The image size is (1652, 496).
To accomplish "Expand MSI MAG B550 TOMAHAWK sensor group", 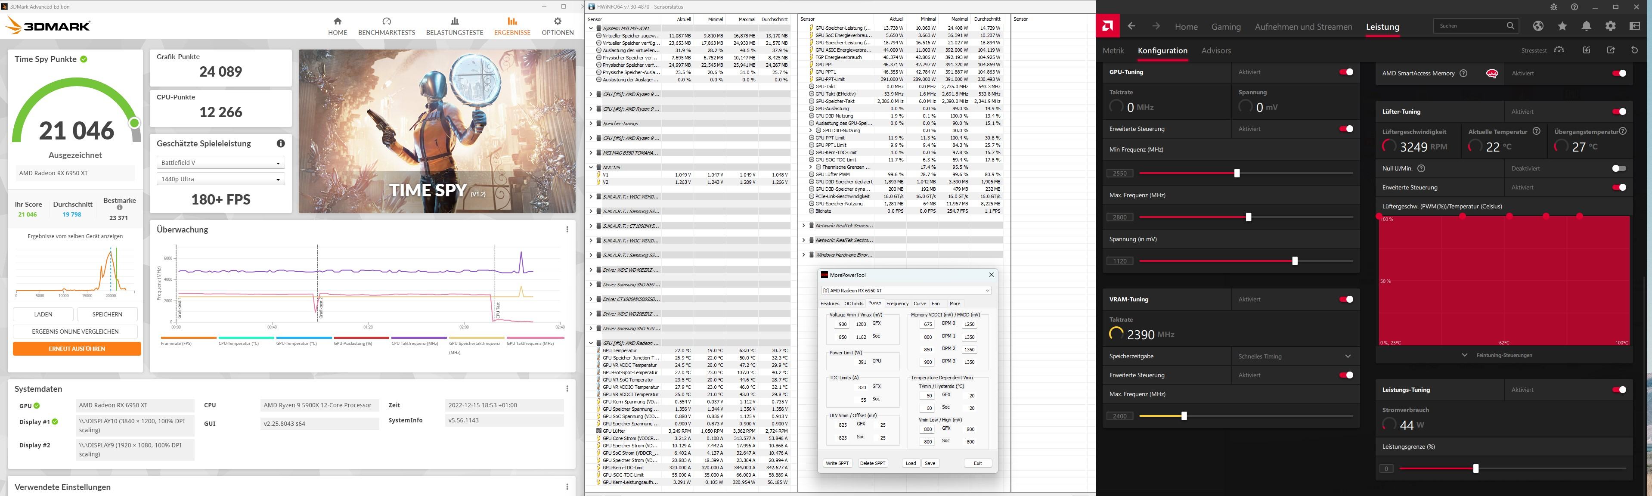I will [591, 153].
